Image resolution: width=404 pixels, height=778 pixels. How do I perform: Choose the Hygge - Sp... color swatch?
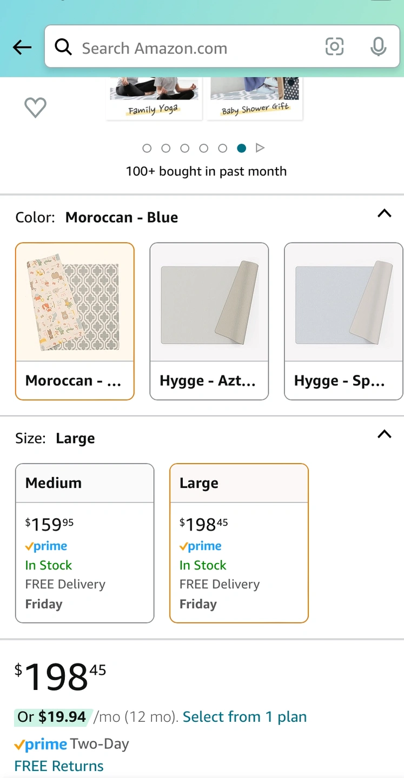click(x=343, y=321)
